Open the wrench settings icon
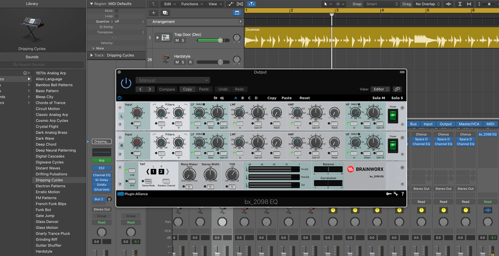 [396, 194]
